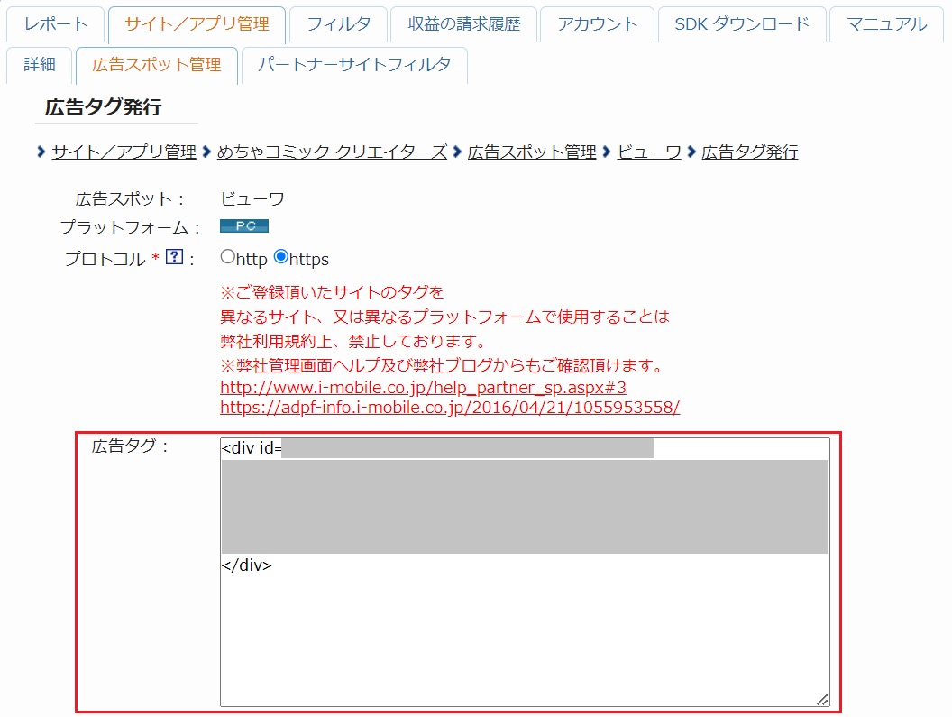The height and width of the screenshot is (717, 952).
Task: Select the http protocol radio button
Action: (227, 257)
